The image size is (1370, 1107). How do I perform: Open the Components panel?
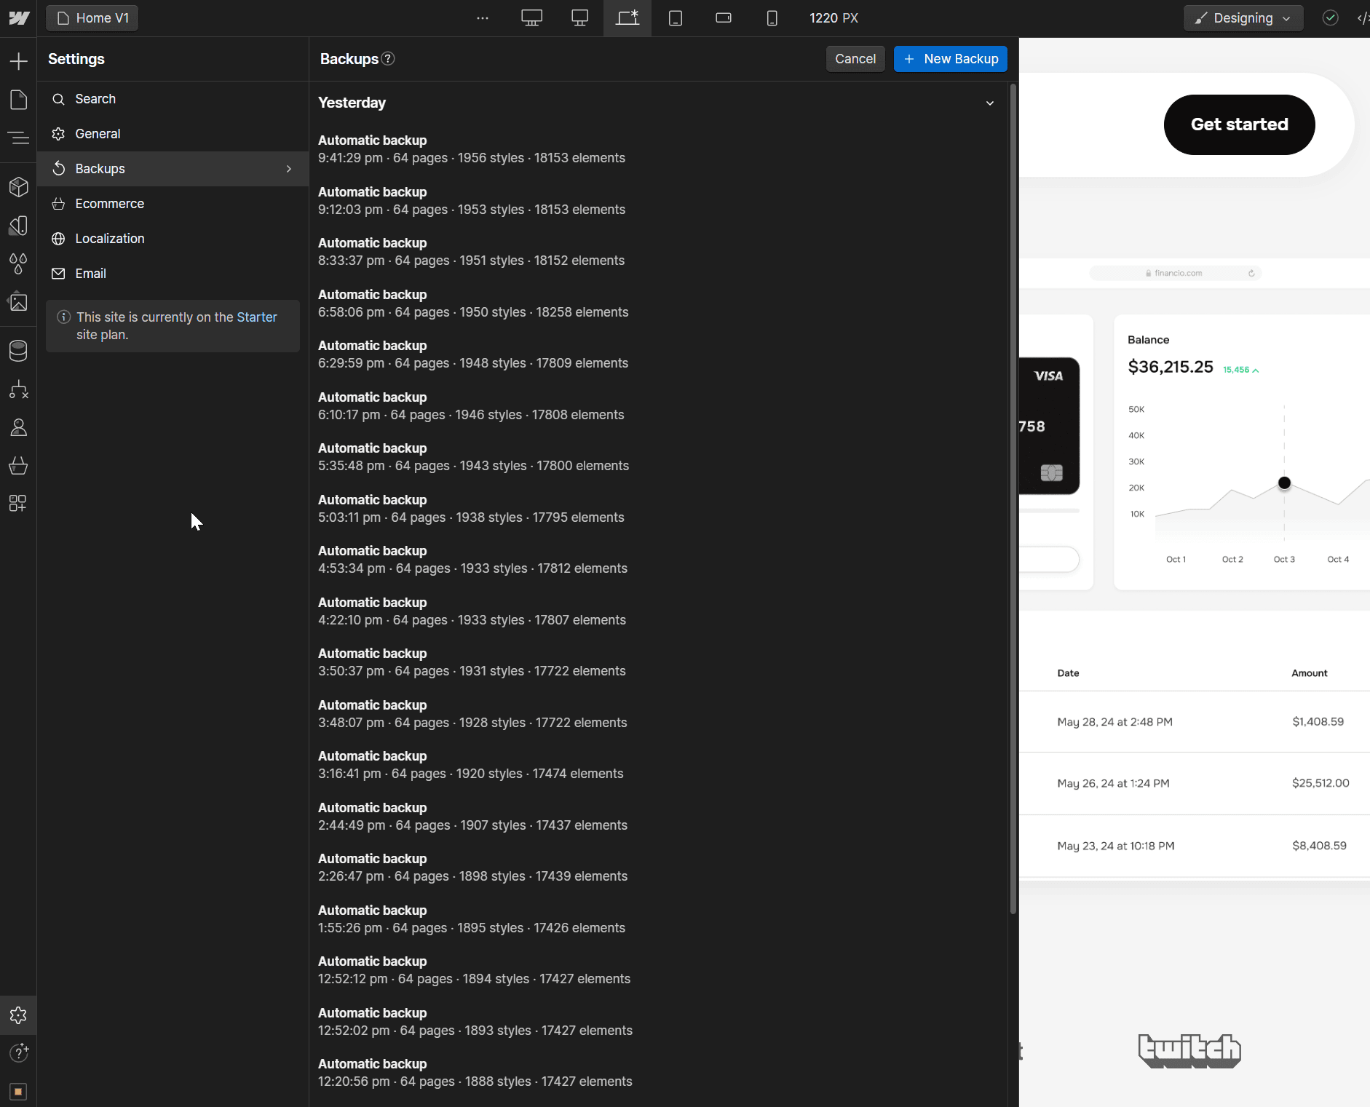18,187
